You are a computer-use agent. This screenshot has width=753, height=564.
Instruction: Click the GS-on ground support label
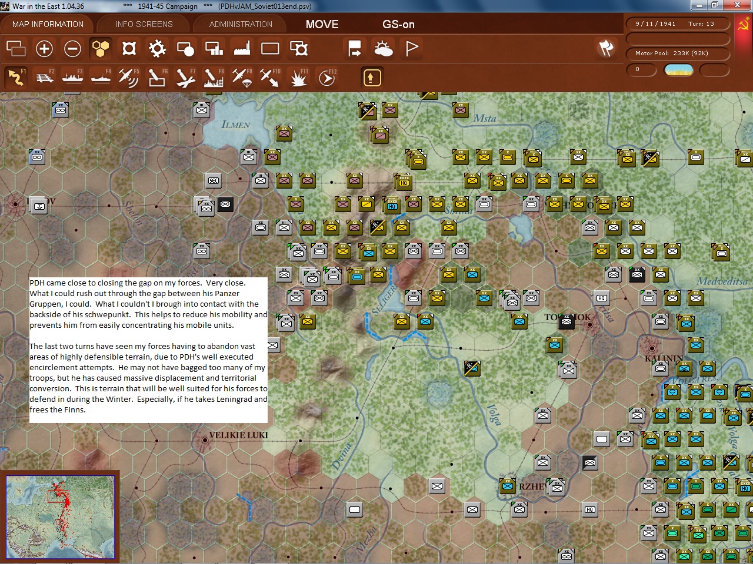tap(398, 24)
